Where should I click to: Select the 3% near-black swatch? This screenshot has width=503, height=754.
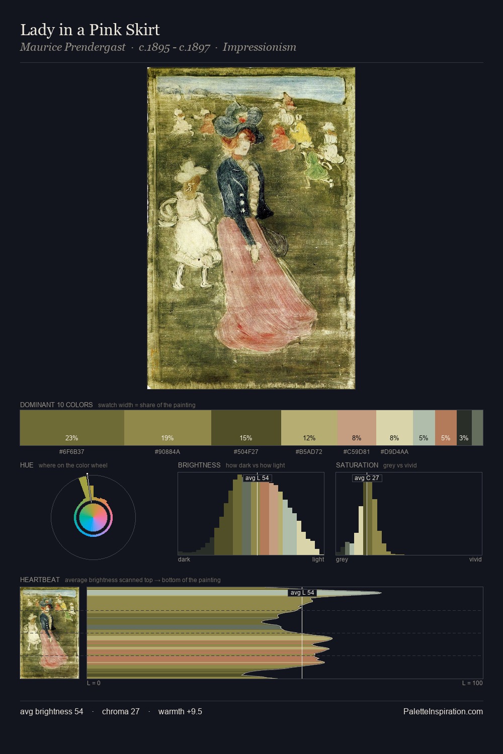(x=464, y=428)
